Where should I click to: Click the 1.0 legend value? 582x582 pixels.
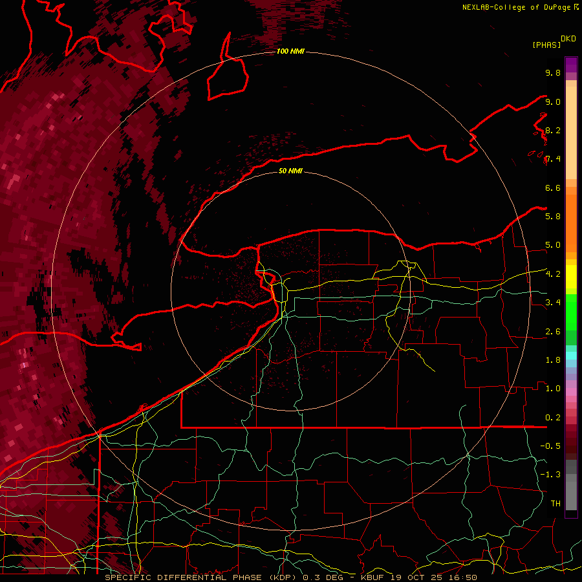click(553, 389)
